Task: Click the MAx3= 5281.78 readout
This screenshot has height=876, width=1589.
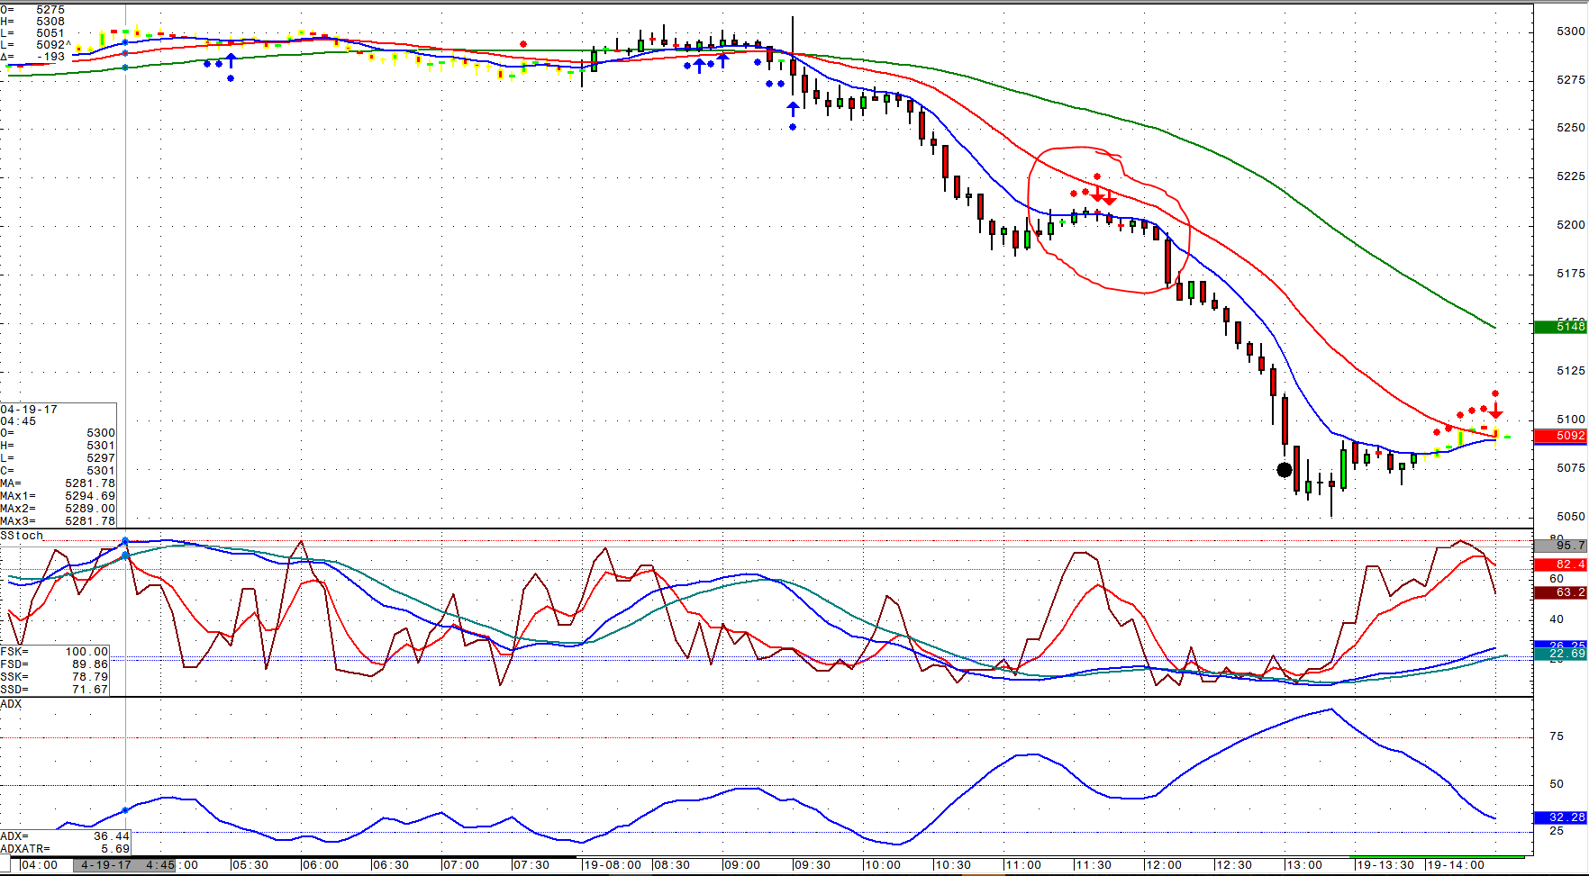Action: click(58, 521)
